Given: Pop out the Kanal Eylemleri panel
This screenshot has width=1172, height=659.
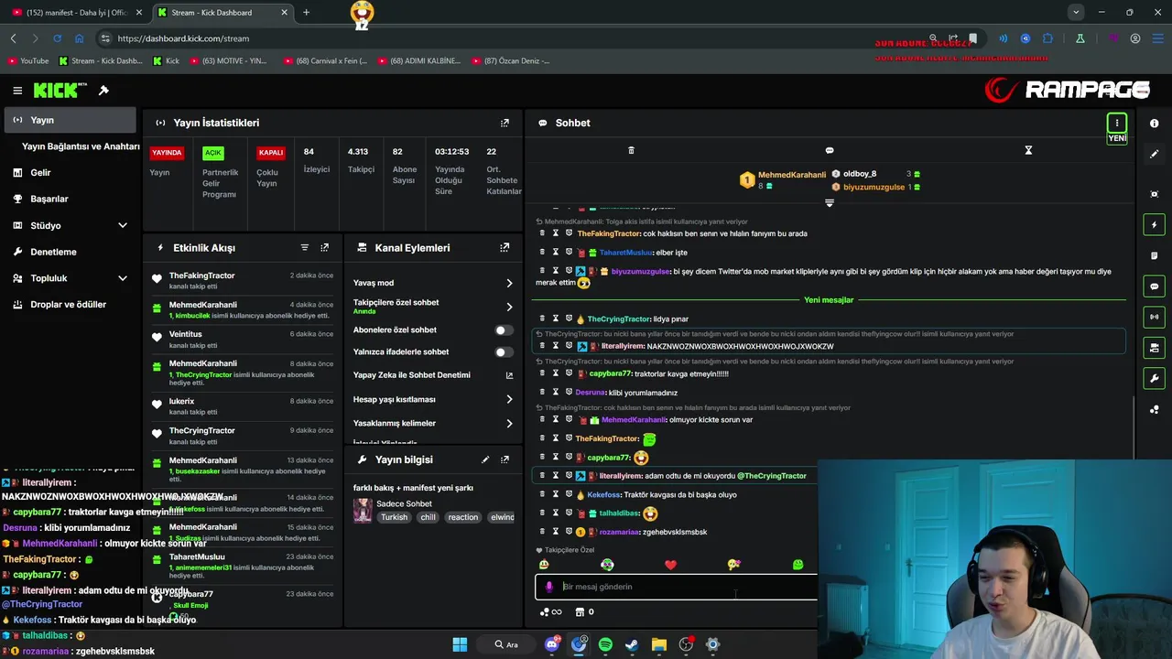Looking at the screenshot, I should pyautogui.click(x=505, y=248).
